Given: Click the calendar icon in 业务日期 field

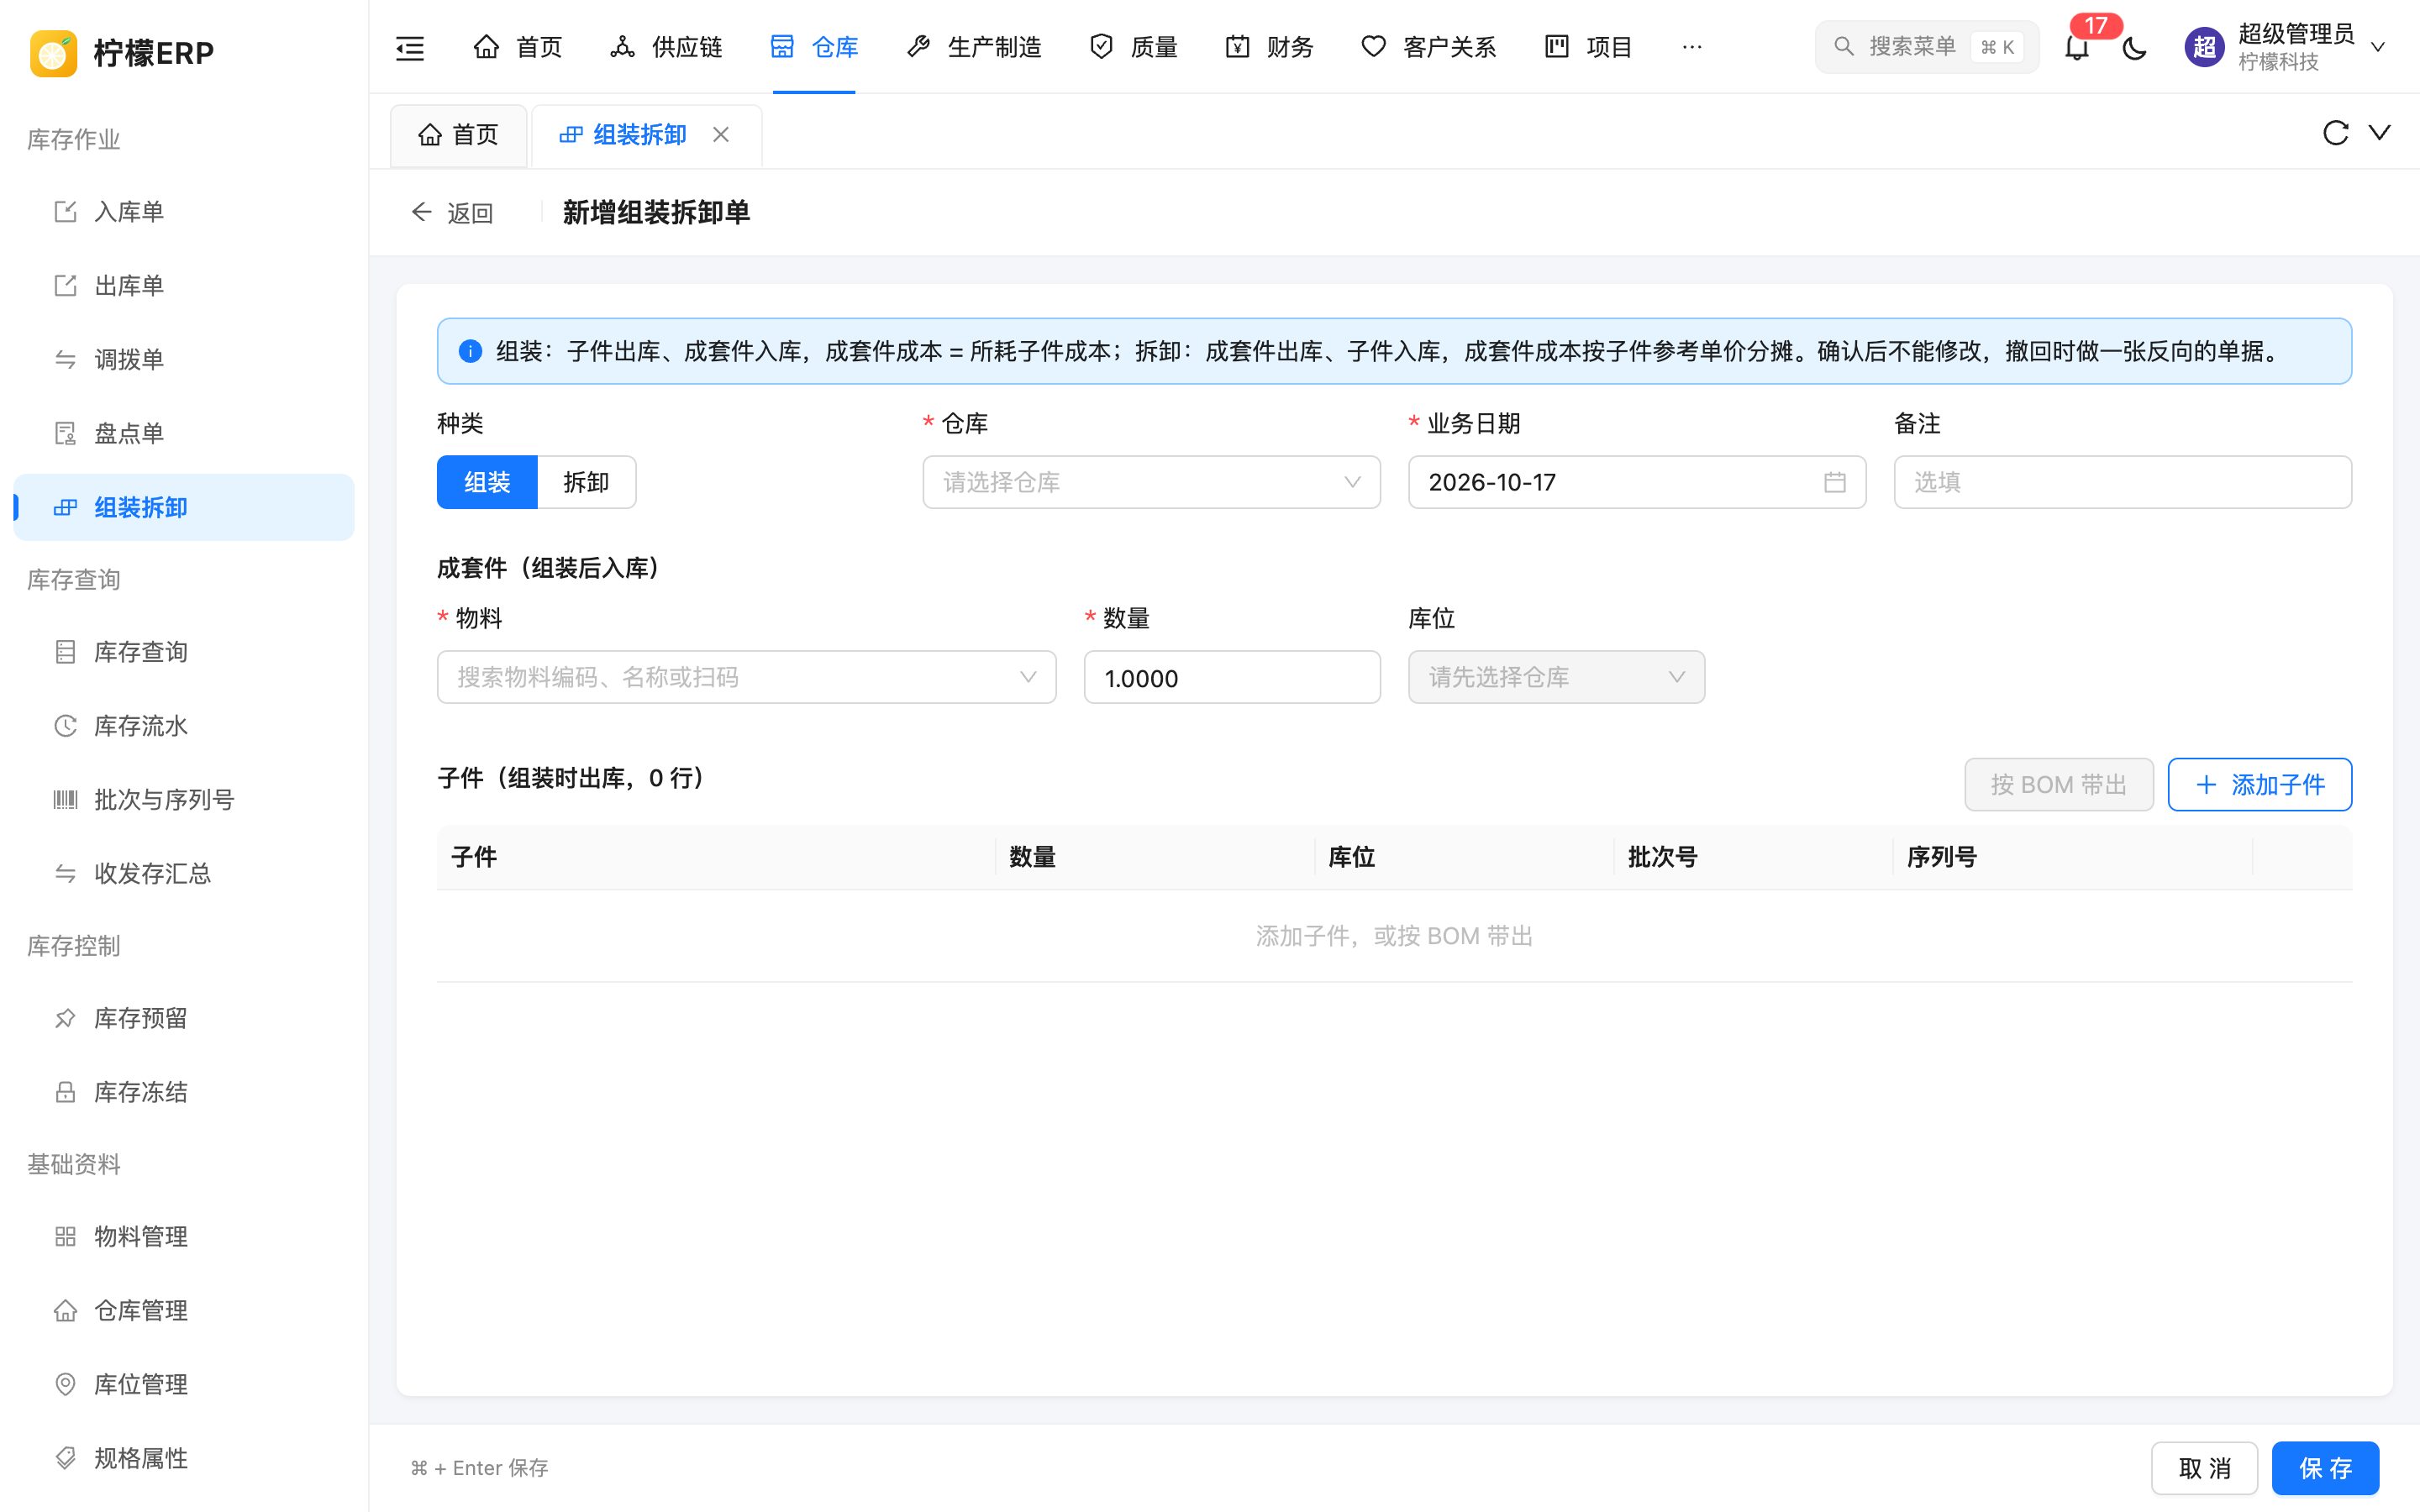Looking at the screenshot, I should [1834, 482].
